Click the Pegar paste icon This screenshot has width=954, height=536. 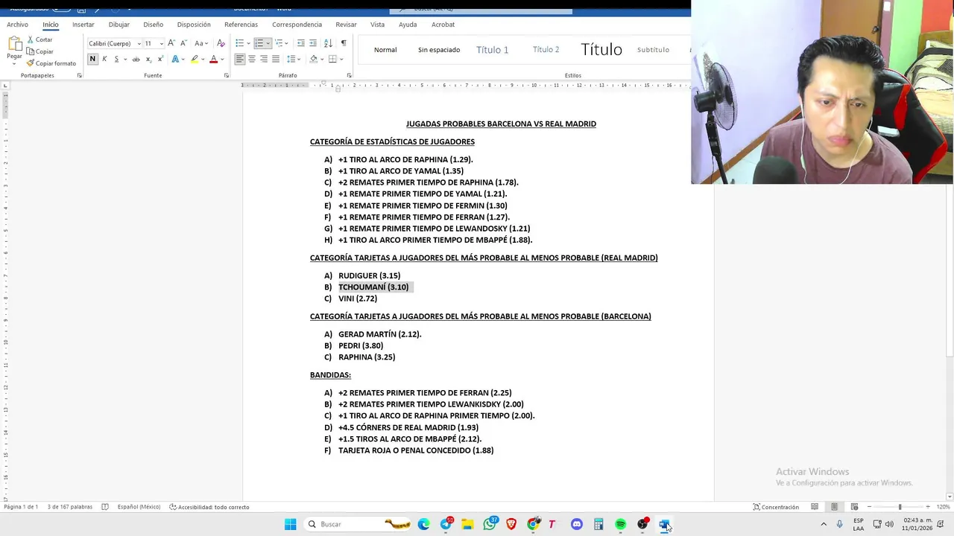pos(14,45)
